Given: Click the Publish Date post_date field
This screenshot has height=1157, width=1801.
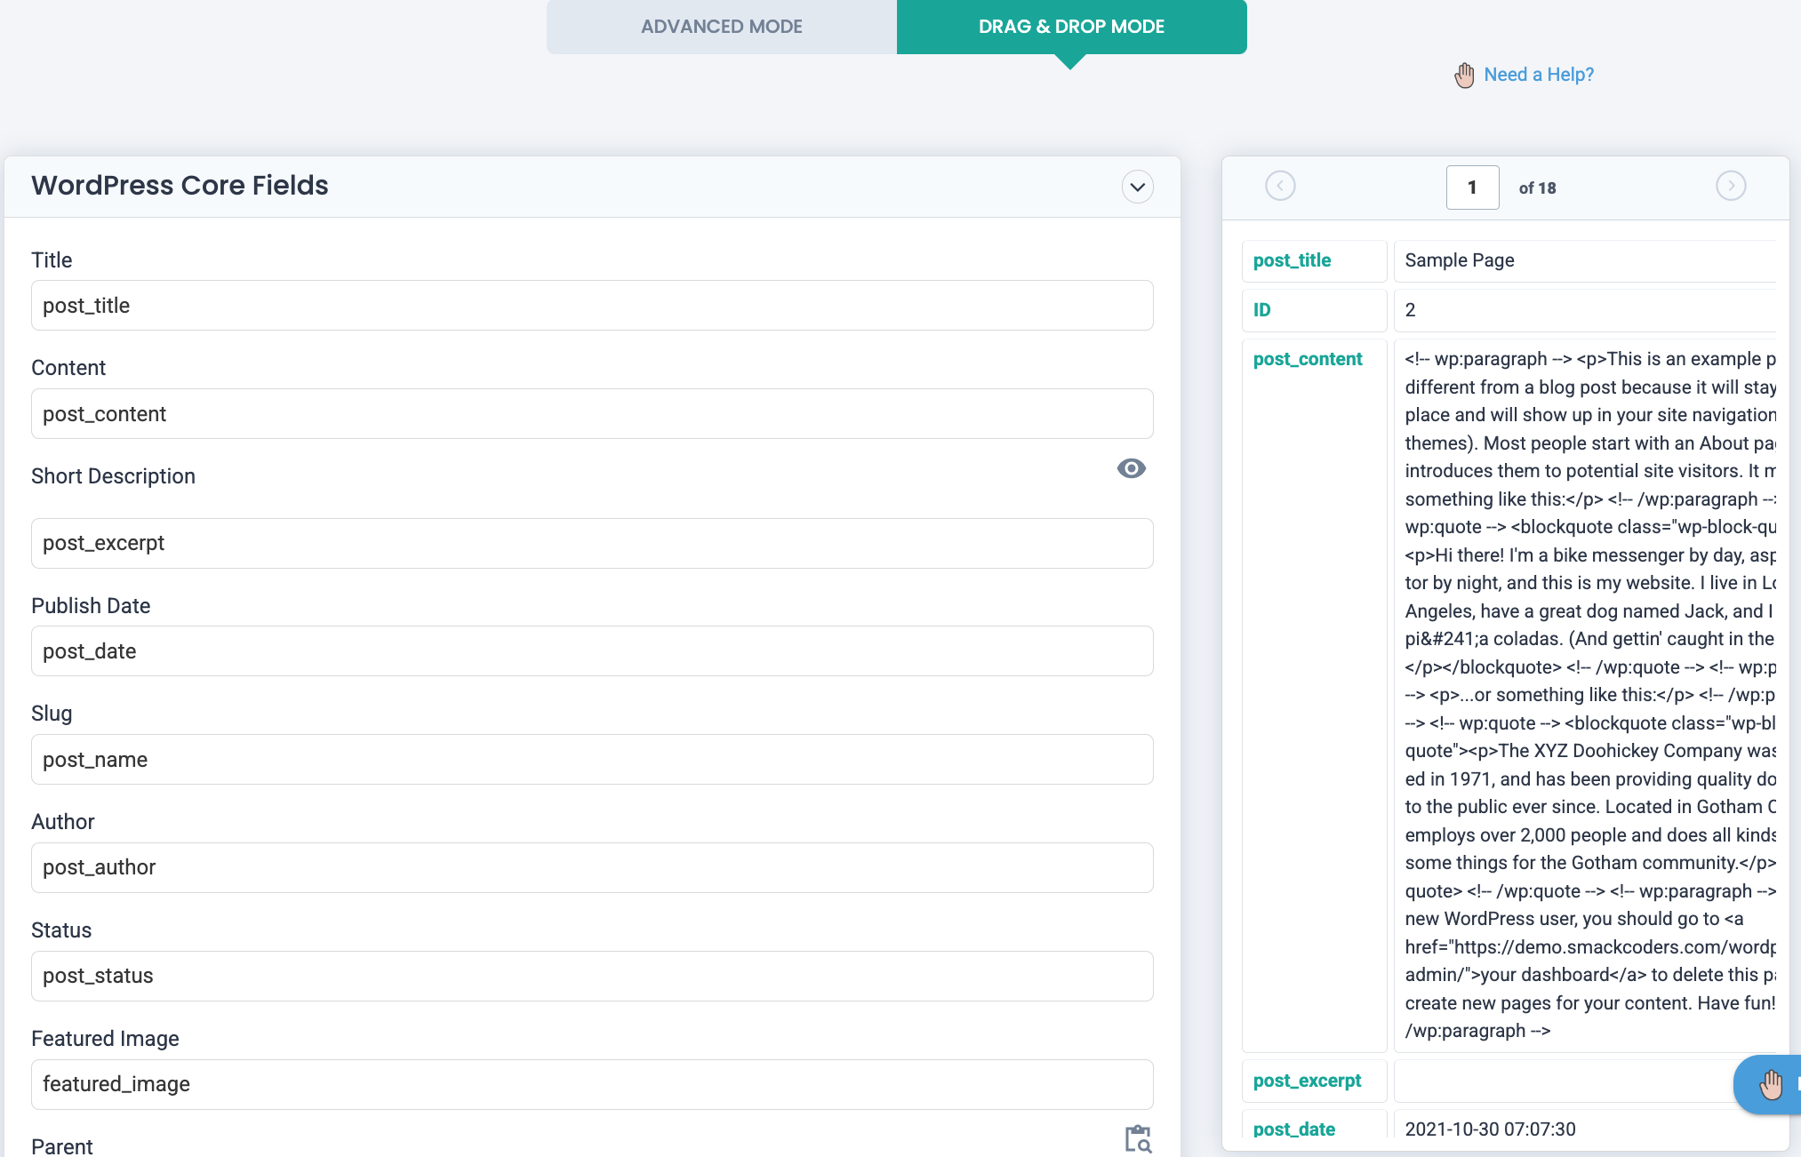Looking at the screenshot, I should (592, 651).
